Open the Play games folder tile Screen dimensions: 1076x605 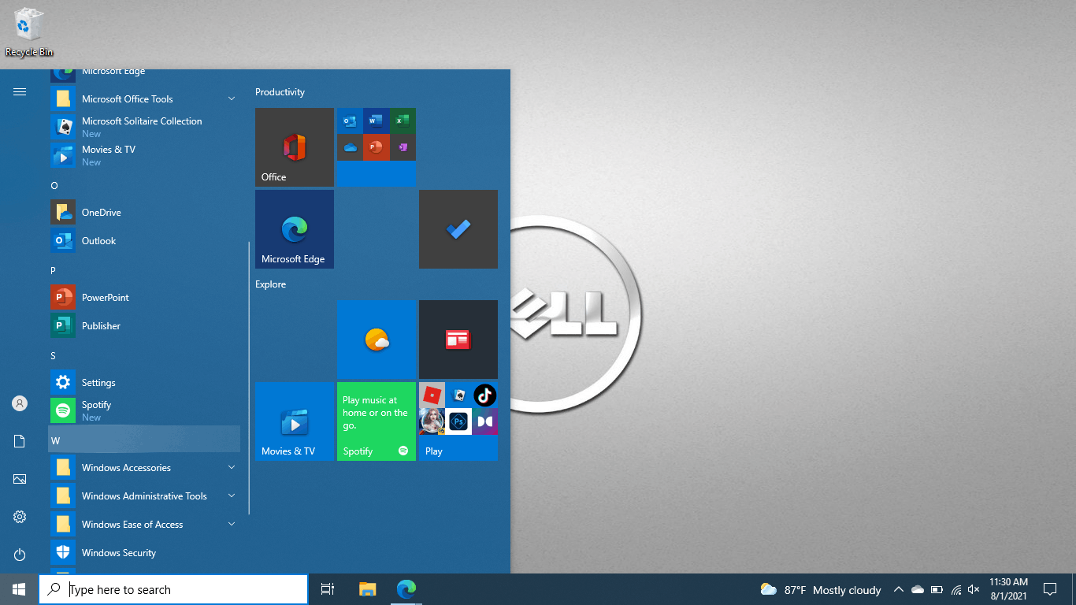[x=458, y=421]
